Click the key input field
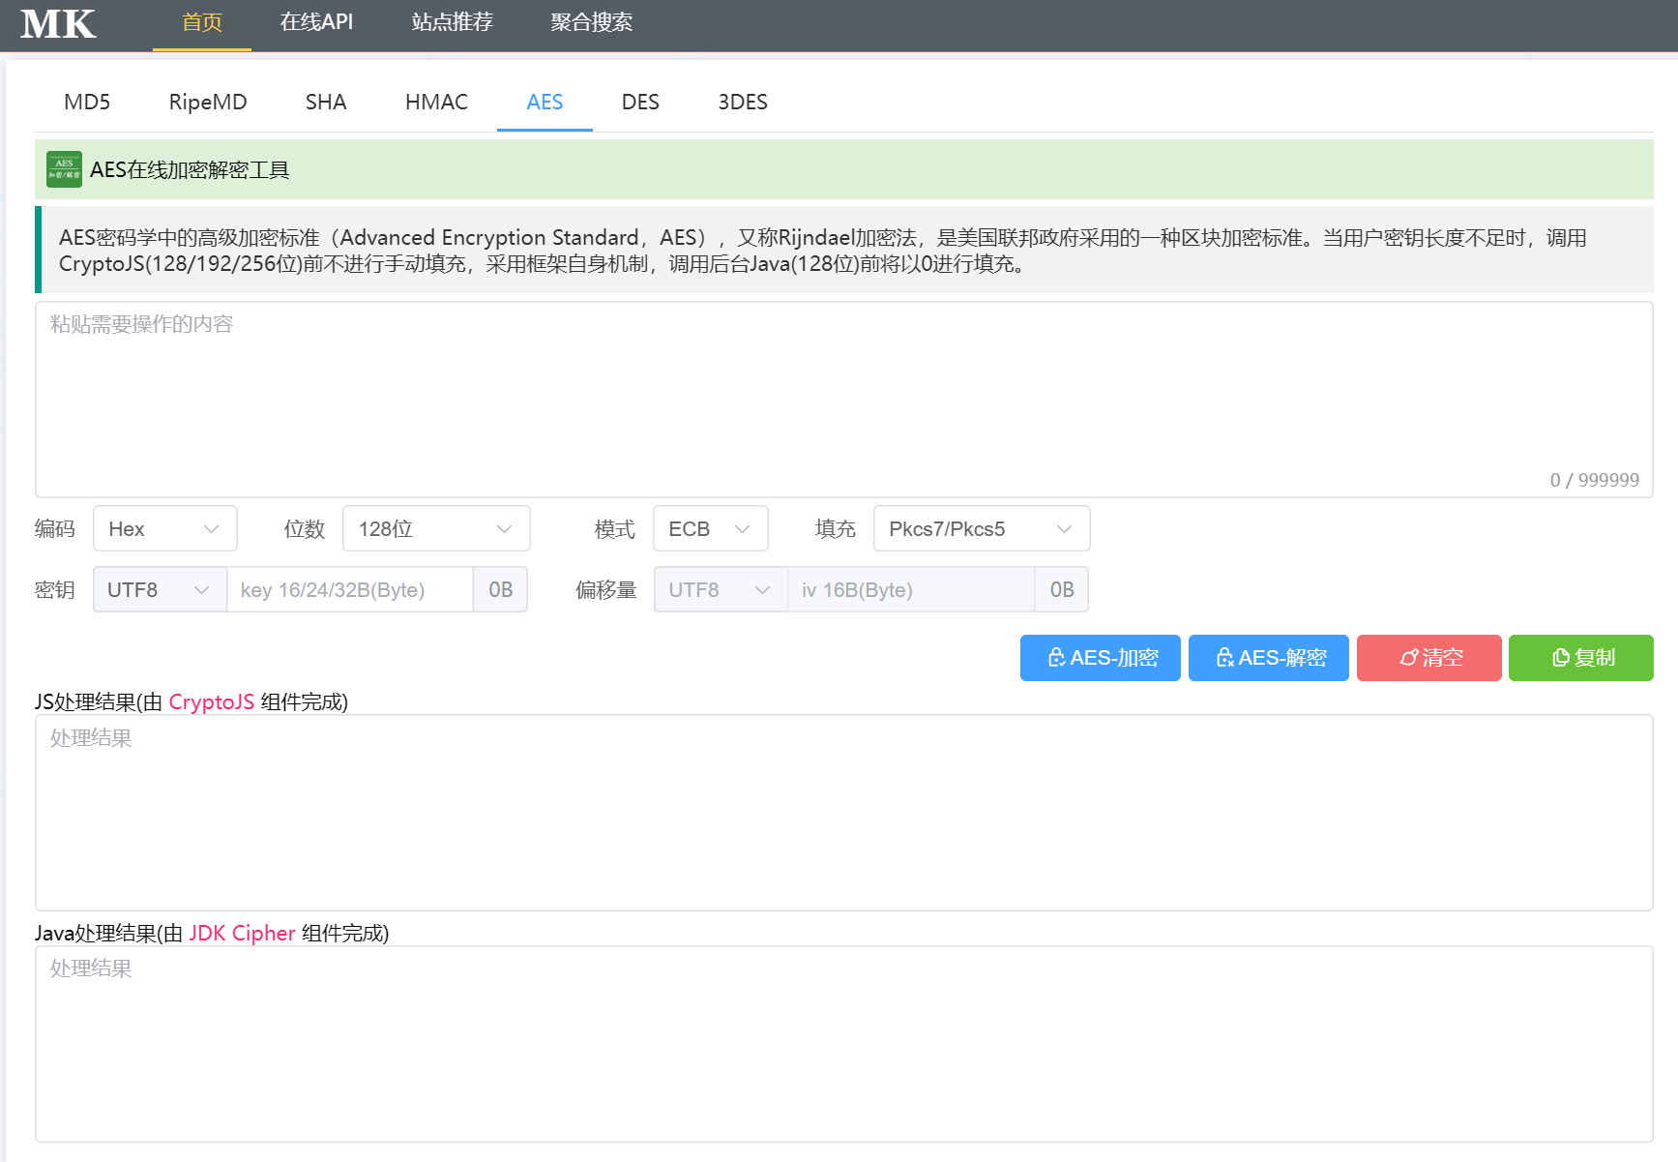 (348, 589)
